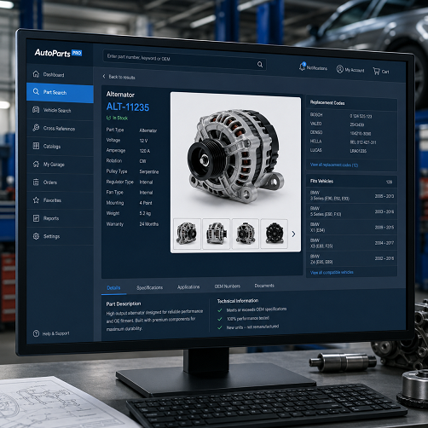The width and height of the screenshot is (428, 428).
Task: Open the Applications tab
Action: pos(188,287)
